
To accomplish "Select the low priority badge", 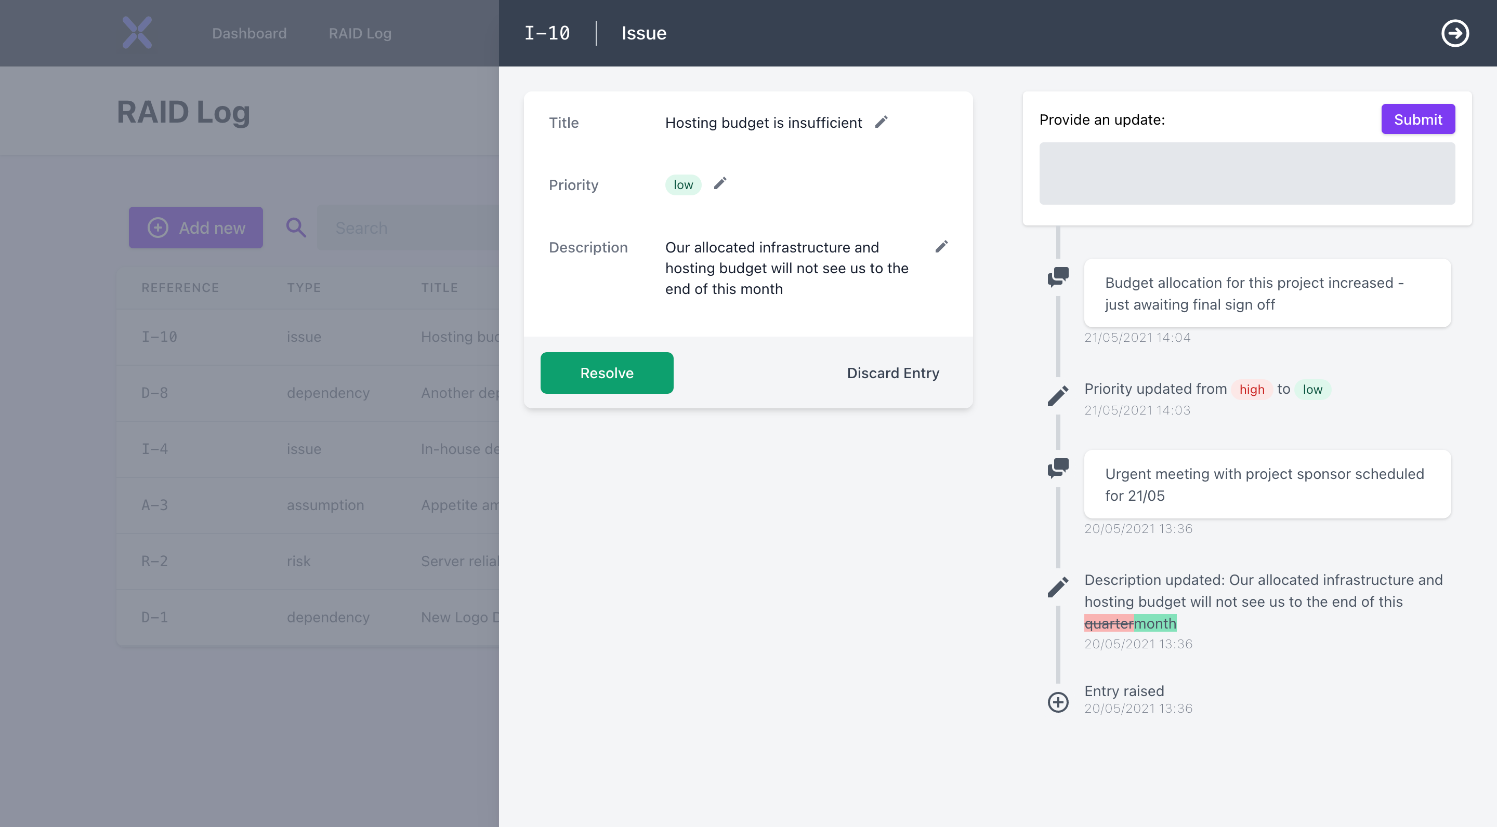I will [x=683, y=184].
